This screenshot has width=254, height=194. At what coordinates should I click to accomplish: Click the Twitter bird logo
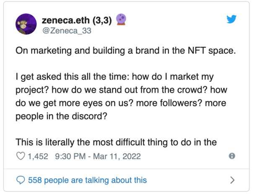pyautogui.click(x=231, y=20)
